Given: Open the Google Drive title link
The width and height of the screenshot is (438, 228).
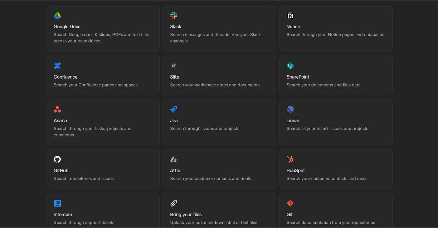Looking at the screenshot, I should (x=67, y=27).
